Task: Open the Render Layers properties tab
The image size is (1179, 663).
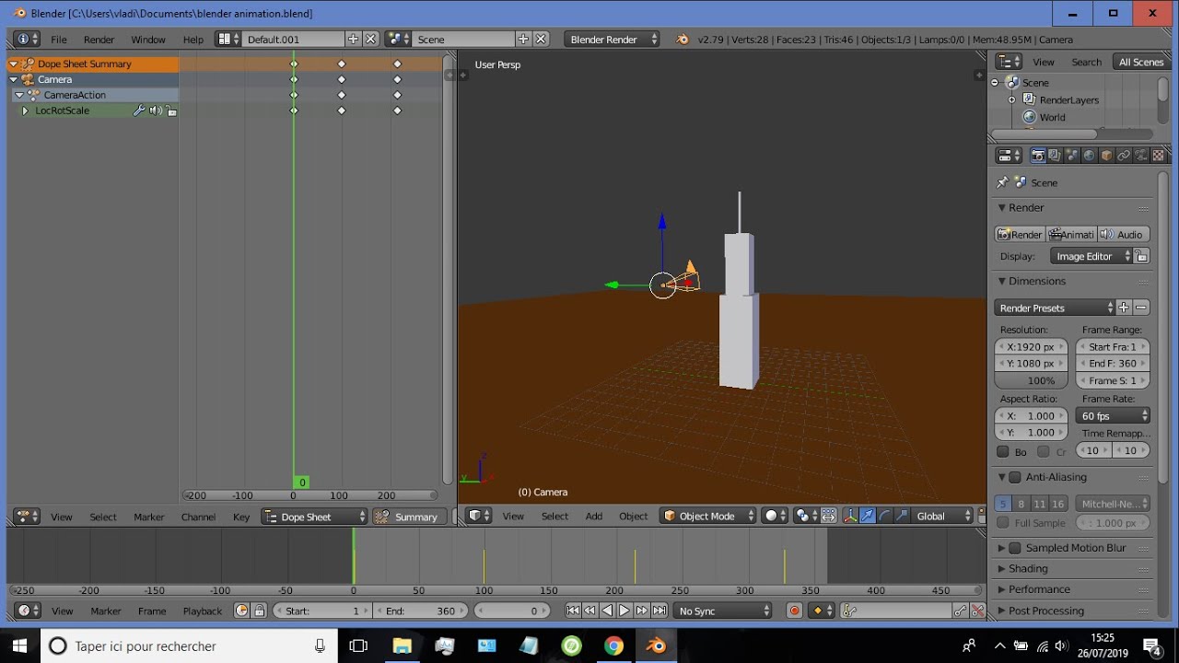Action: [x=1055, y=156]
